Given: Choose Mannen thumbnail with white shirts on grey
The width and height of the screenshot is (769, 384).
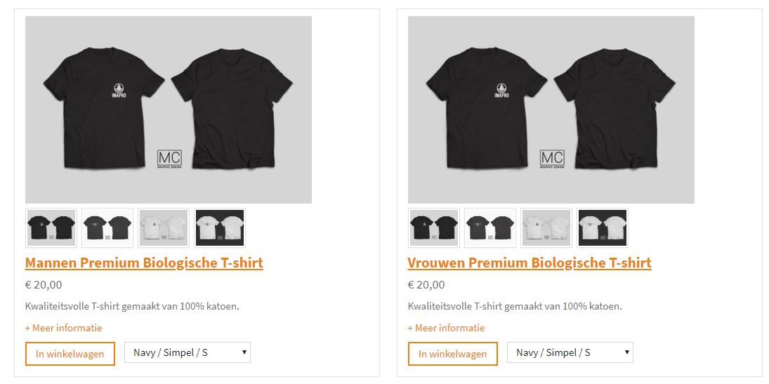Looking at the screenshot, I should pyautogui.click(x=164, y=228).
